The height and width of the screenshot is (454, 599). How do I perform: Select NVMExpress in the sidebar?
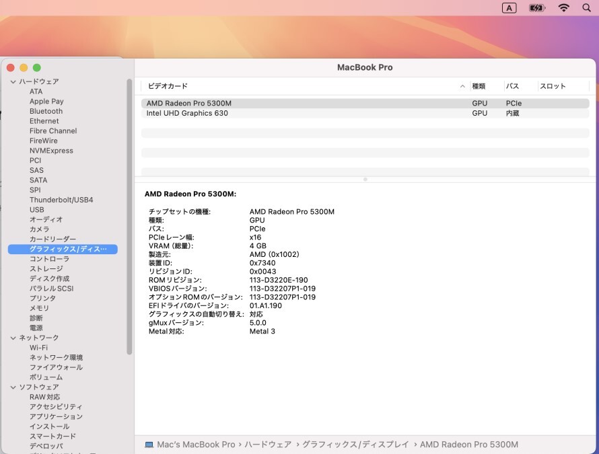(x=51, y=151)
